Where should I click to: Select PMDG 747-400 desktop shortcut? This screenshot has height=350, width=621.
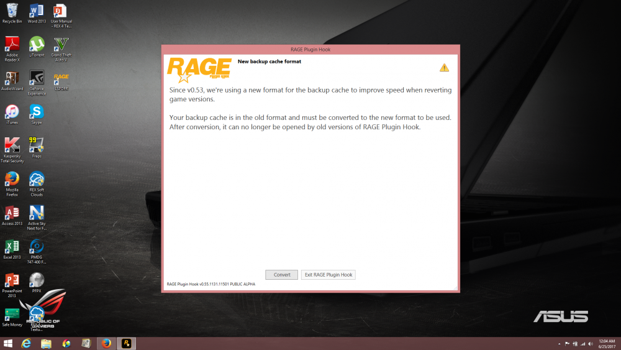pyautogui.click(x=37, y=251)
